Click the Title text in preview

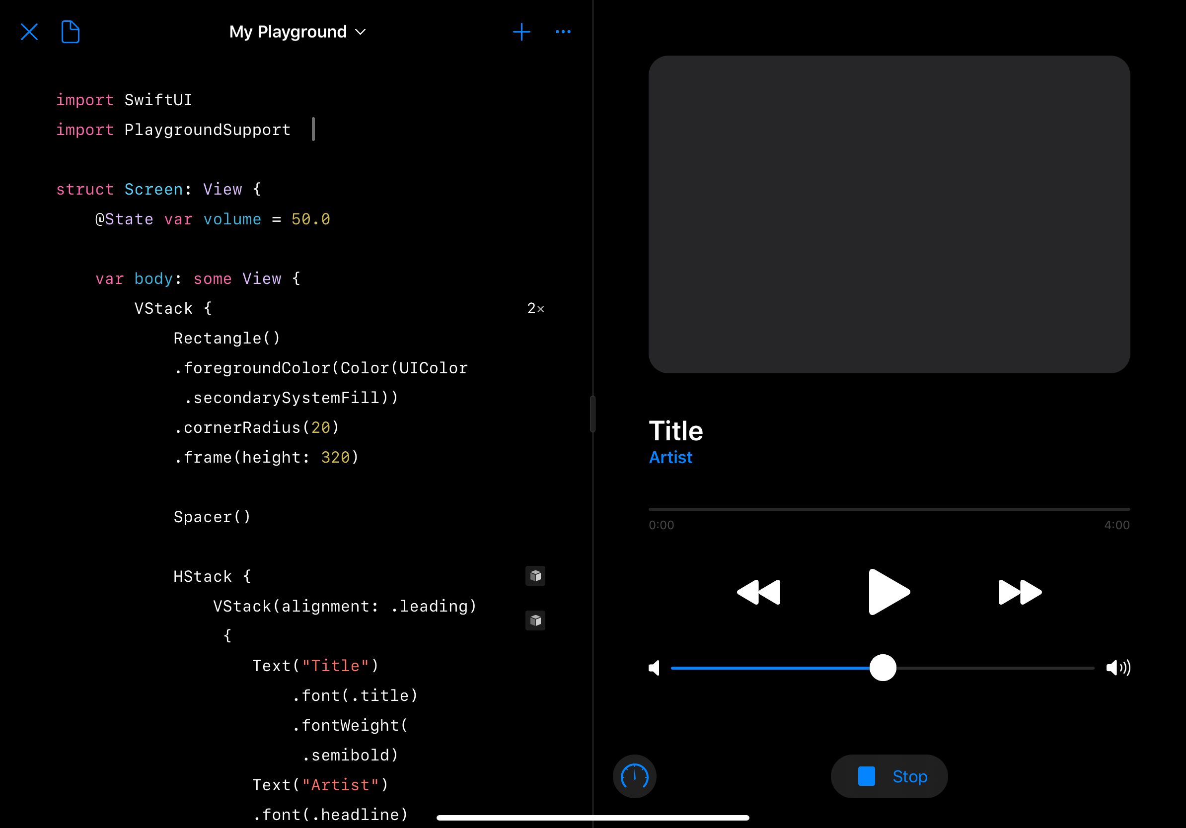(675, 430)
